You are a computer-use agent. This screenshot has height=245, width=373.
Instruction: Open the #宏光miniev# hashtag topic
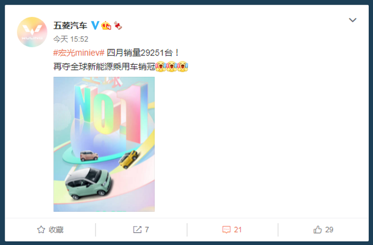coord(79,52)
